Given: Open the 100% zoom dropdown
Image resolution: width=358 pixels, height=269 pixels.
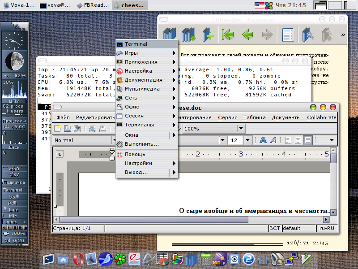Looking at the screenshot, I should 241,129.
